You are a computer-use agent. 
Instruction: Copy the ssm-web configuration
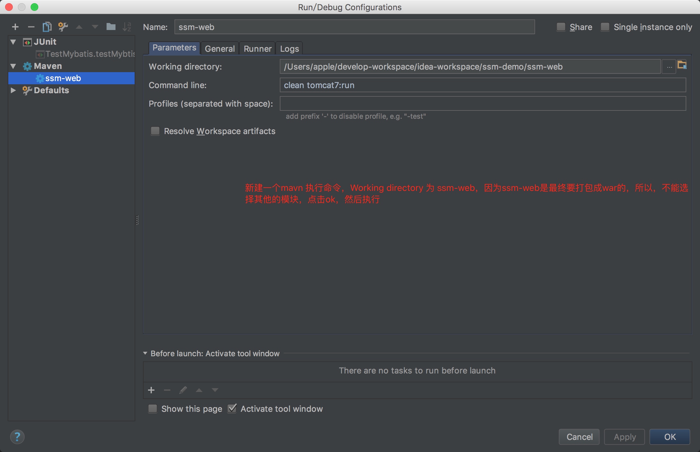point(47,27)
